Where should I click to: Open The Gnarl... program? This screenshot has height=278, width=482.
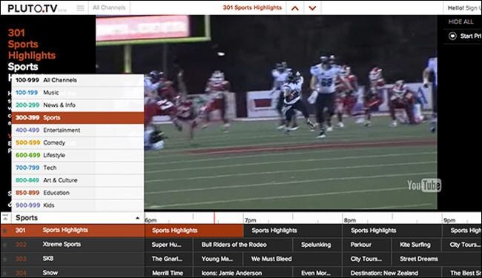pyautogui.click(x=168, y=259)
